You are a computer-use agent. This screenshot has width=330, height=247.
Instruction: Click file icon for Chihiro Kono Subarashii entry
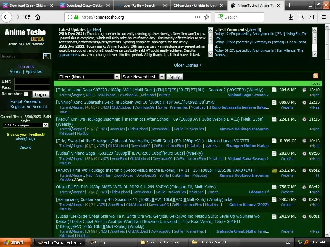274,102
